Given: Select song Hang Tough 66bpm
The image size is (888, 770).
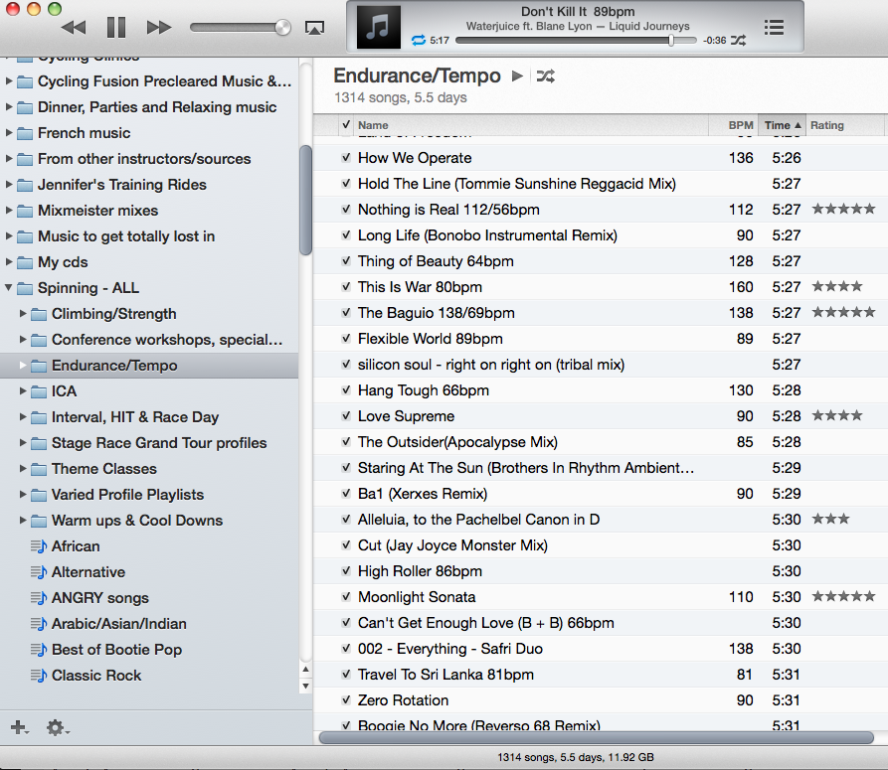Looking at the screenshot, I should (x=423, y=390).
